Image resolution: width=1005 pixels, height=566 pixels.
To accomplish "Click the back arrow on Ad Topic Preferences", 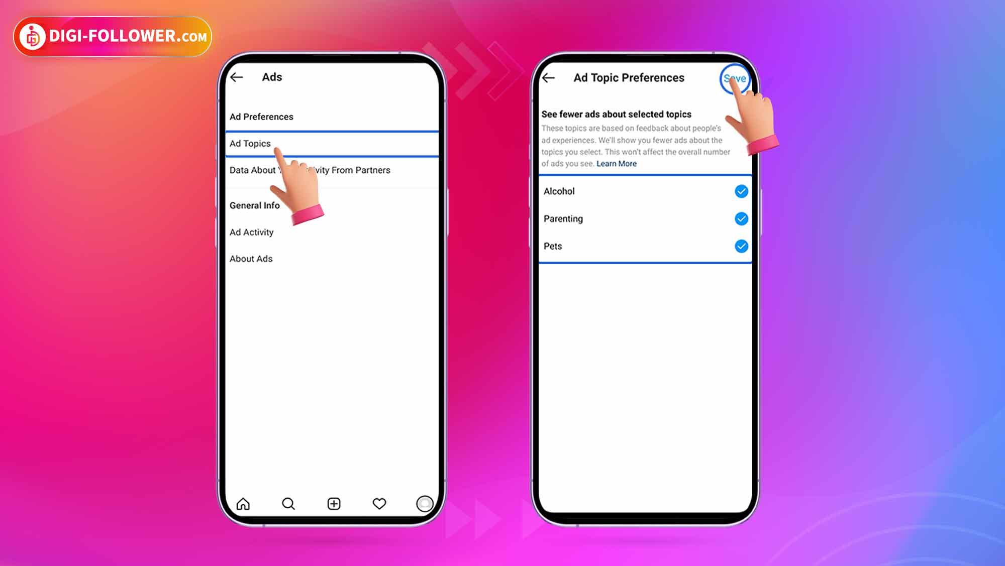I will pyautogui.click(x=549, y=77).
